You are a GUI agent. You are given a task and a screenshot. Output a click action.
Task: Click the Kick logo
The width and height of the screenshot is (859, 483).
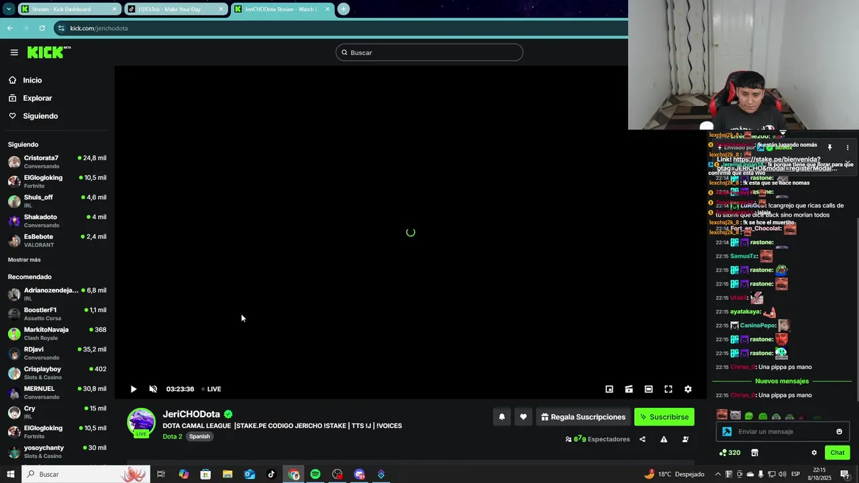[49, 52]
